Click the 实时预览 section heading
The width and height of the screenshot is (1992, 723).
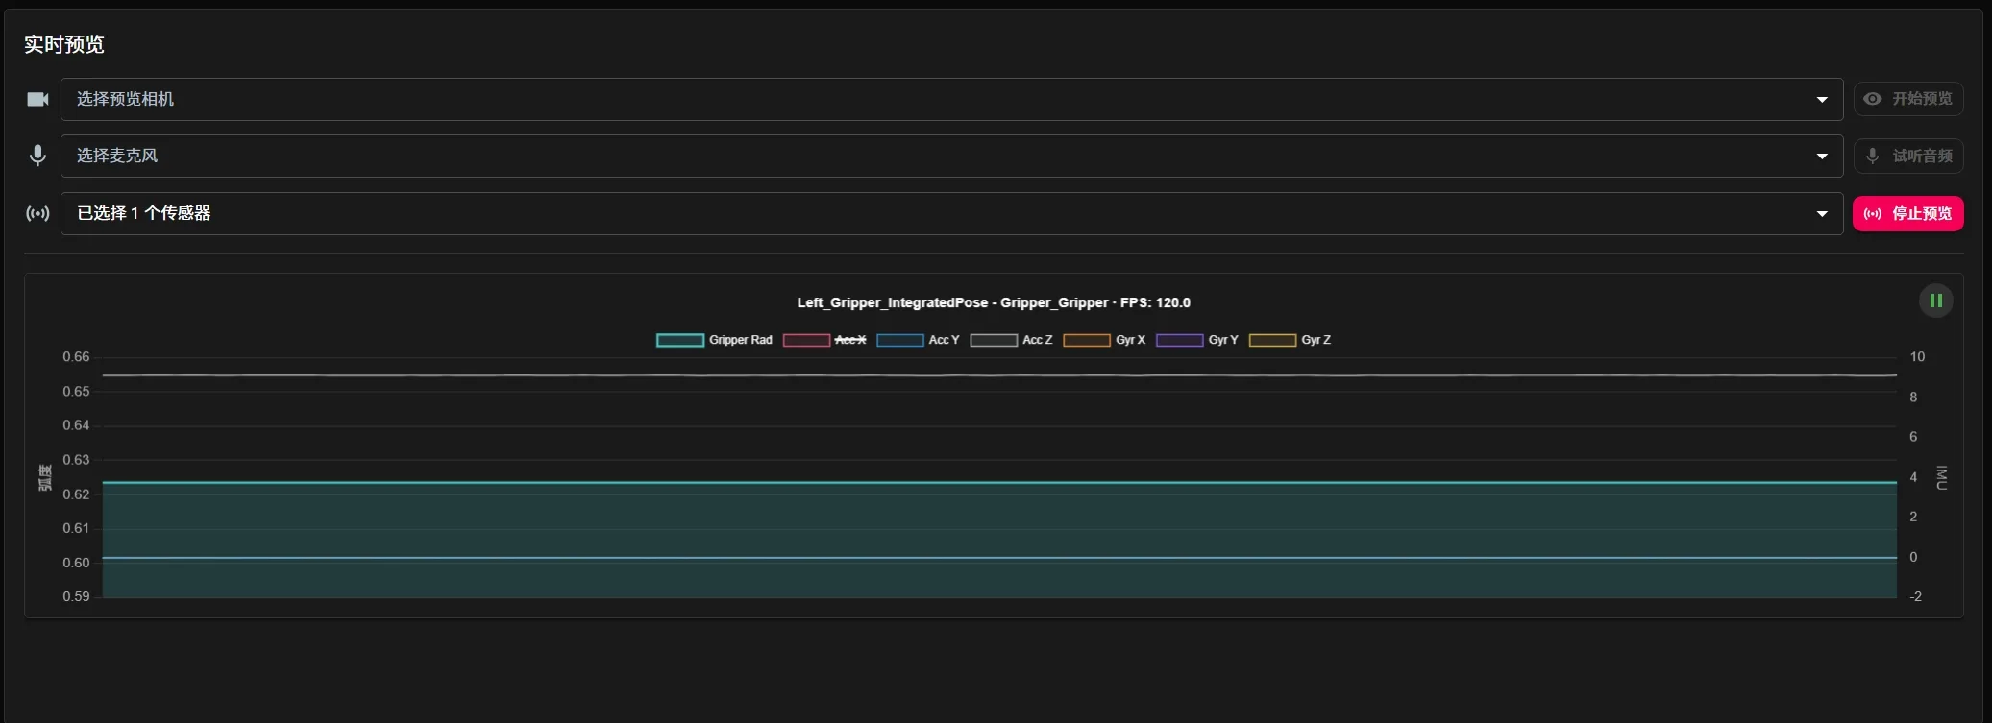[64, 44]
